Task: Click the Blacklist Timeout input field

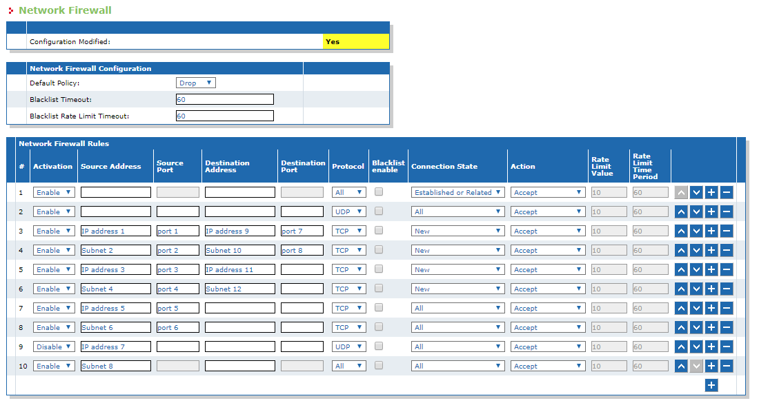Action: pos(225,99)
